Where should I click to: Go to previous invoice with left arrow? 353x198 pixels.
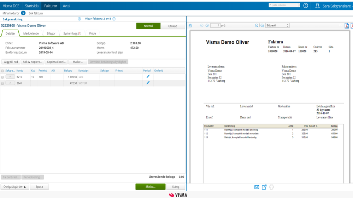click(80, 19)
